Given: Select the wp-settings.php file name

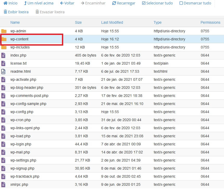Looking at the screenshot, I should point(23,160).
